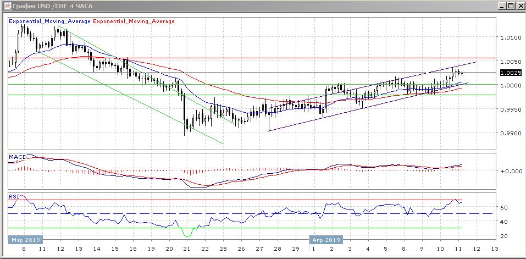Click date label 18 on time axis
This screenshot has width=526, height=259.
point(133,249)
